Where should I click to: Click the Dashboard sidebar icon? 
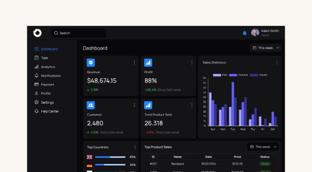[36, 49]
